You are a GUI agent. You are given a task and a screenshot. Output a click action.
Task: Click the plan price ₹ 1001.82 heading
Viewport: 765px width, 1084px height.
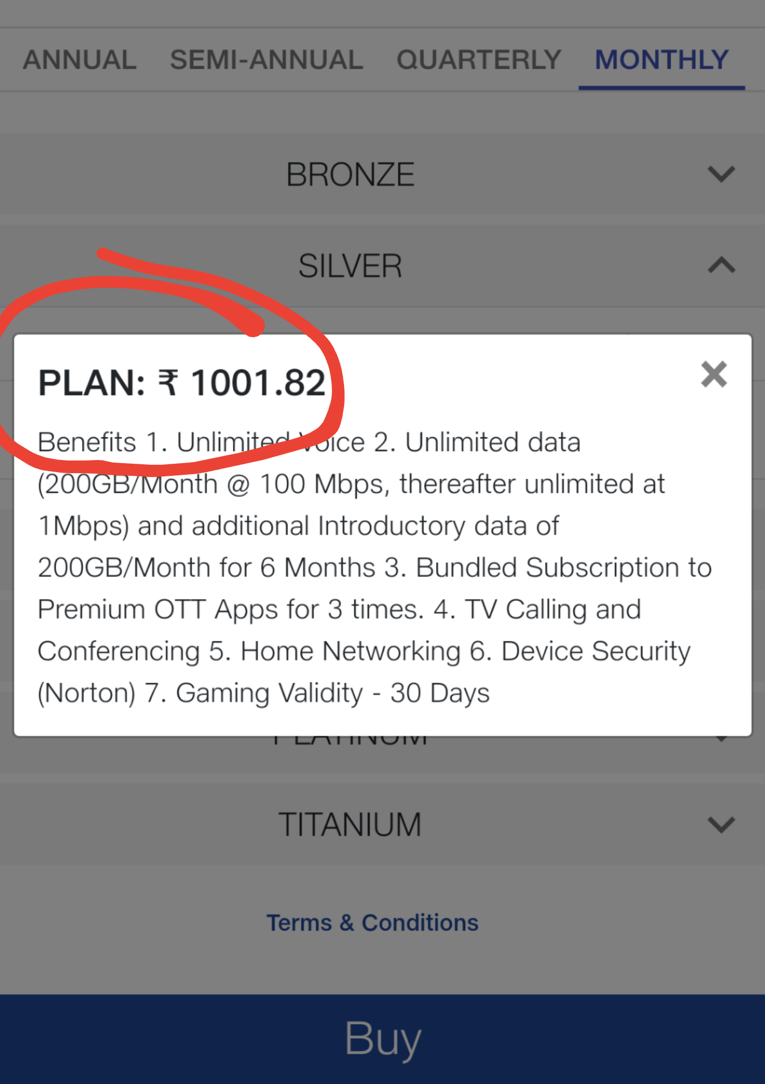pyautogui.click(x=182, y=383)
